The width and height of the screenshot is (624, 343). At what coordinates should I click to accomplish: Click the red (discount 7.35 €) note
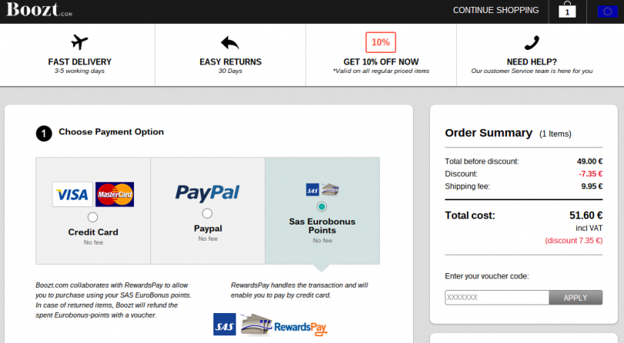coord(573,241)
